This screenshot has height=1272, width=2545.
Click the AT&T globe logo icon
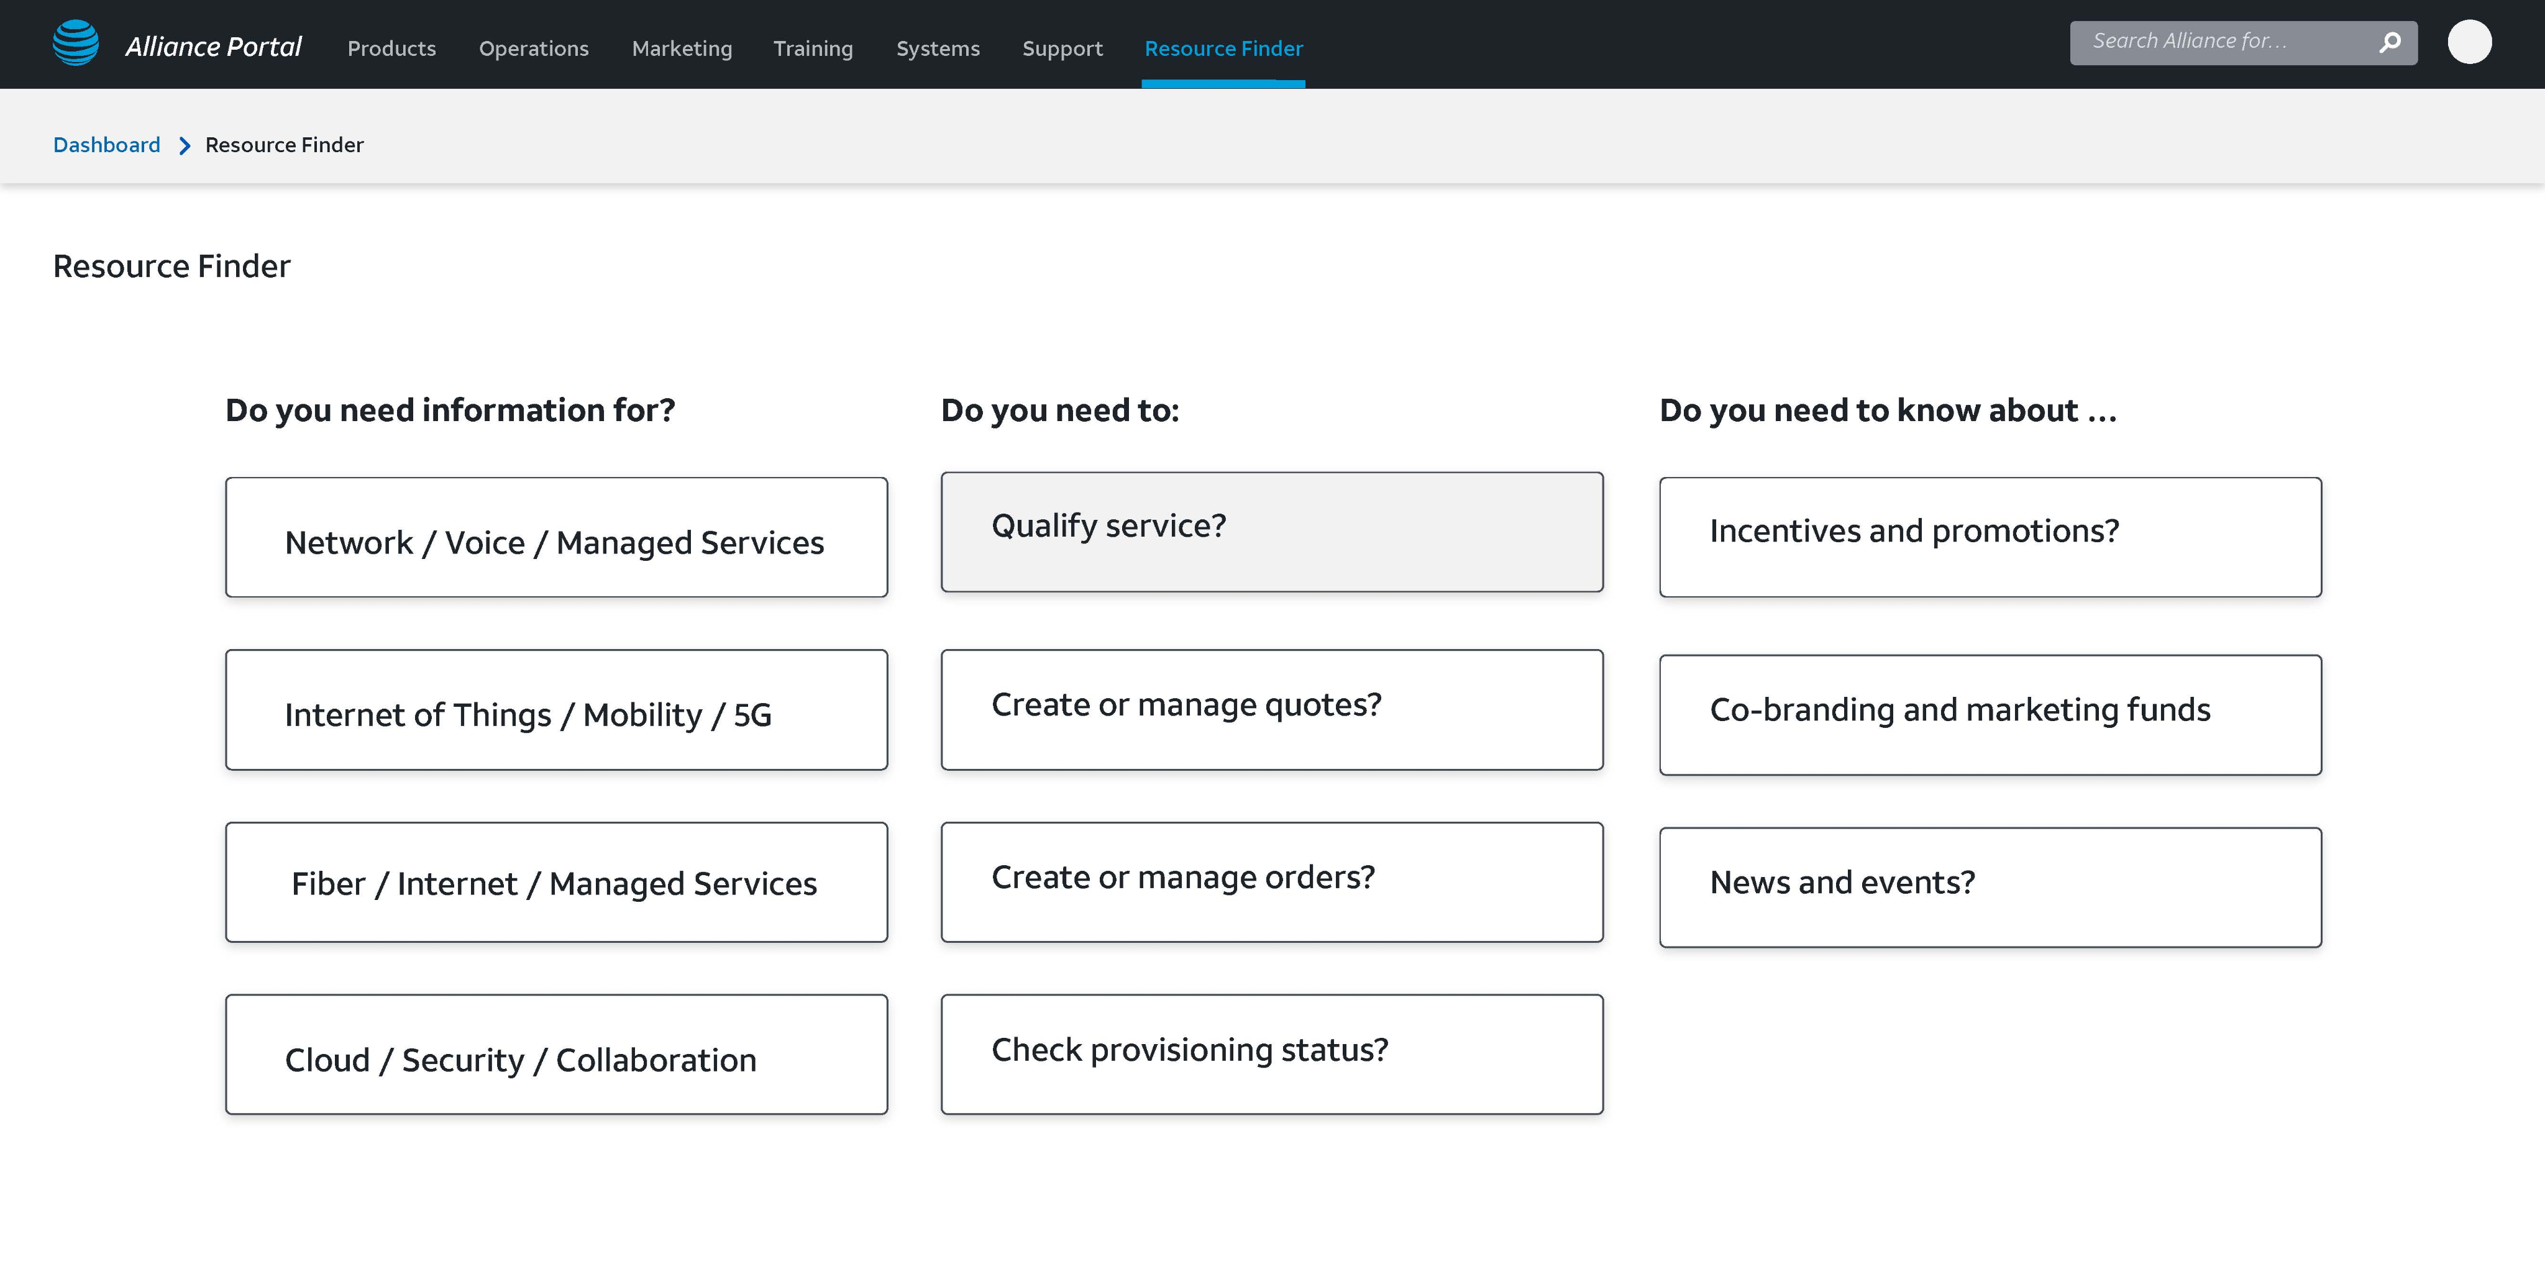click(76, 43)
